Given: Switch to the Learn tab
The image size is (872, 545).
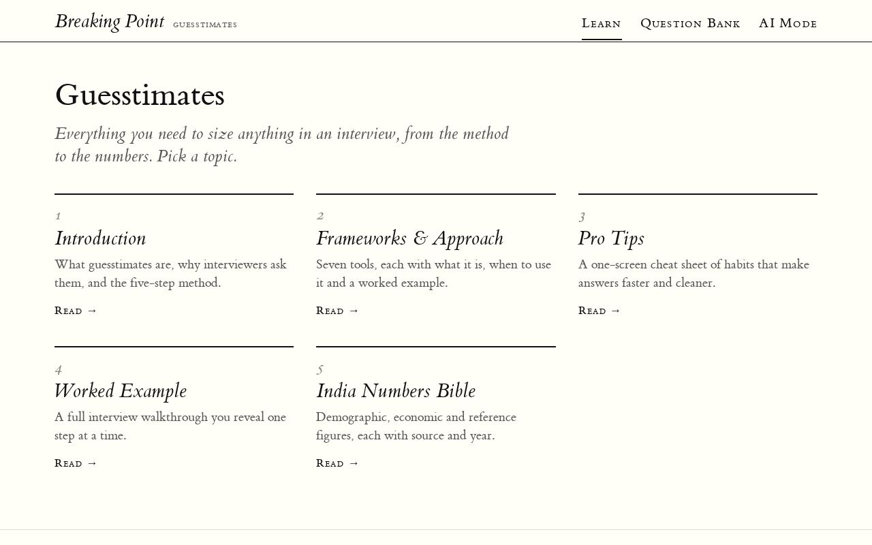Looking at the screenshot, I should click(x=602, y=23).
